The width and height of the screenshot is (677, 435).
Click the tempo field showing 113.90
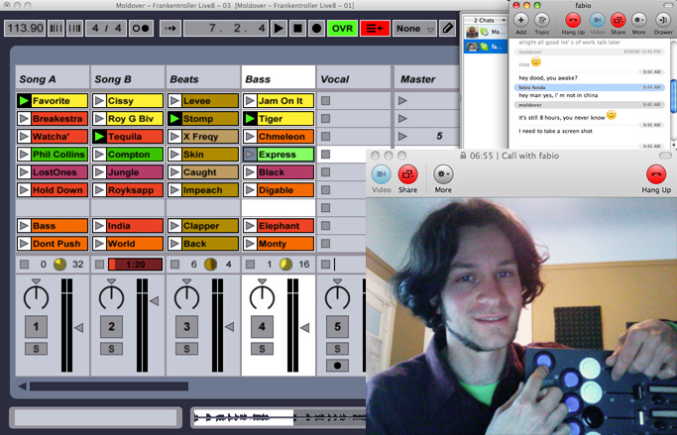(26, 29)
